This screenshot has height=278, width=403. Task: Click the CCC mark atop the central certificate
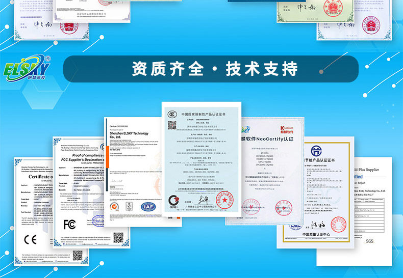(x=172, y=114)
